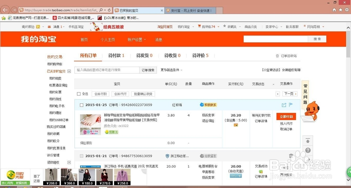The width and height of the screenshot is (351, 188).
Task: Click the top header search box
Action: tap(276, 39)
